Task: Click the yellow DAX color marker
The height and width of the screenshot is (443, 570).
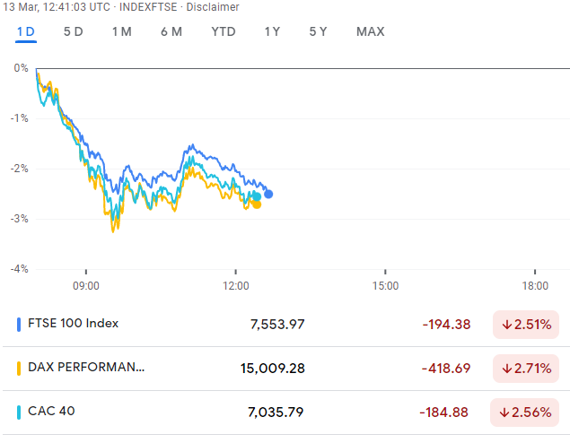Action: pyautogui.click(x=19, y=368)
